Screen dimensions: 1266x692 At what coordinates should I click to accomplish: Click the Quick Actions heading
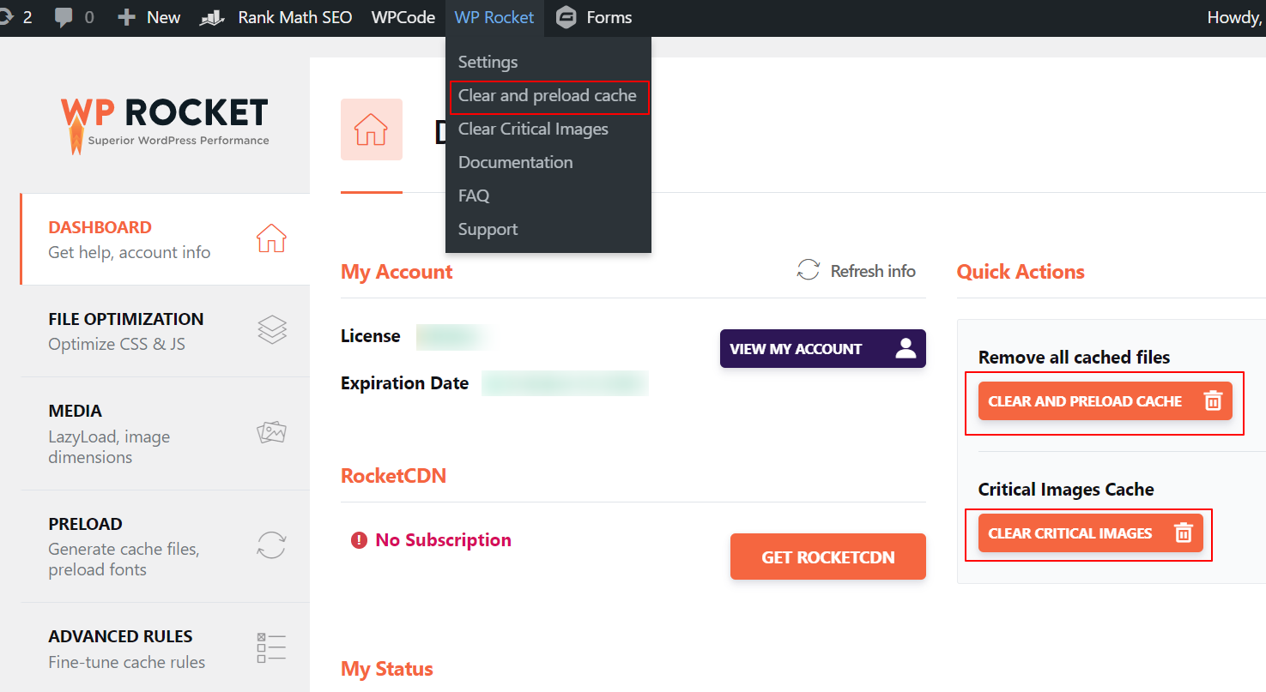pyautogui.click(x=1021, y=272)
